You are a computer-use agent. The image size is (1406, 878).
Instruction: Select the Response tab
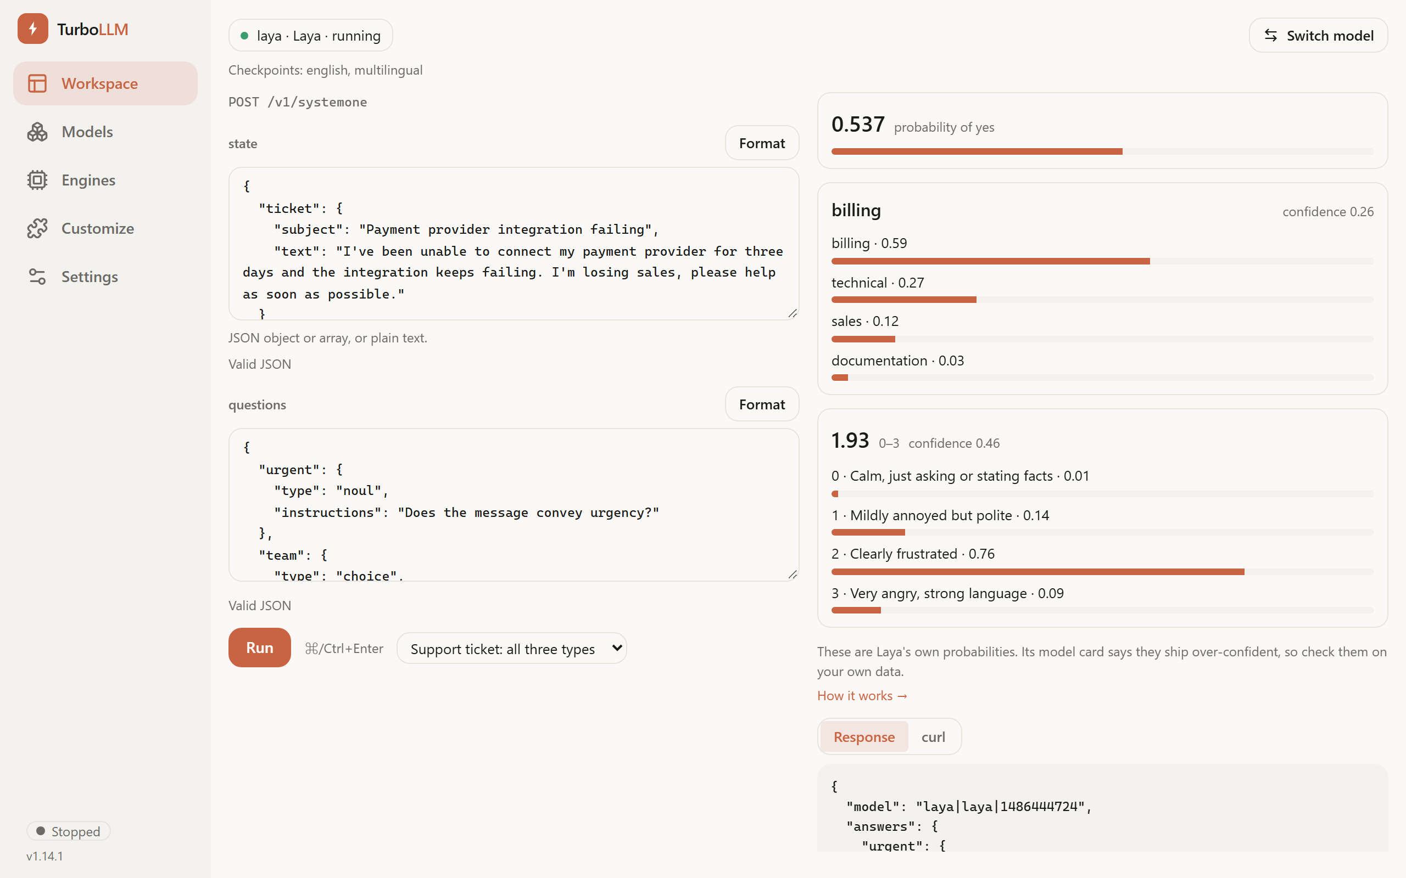pyautogui.click(x=864, y=736)
